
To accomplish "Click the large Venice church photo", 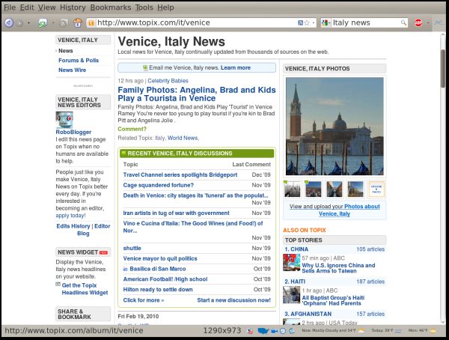I will (x=335, y=126).
